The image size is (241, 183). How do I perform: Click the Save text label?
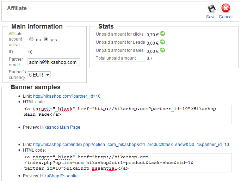pyautogui.click(x=211, y=17)
